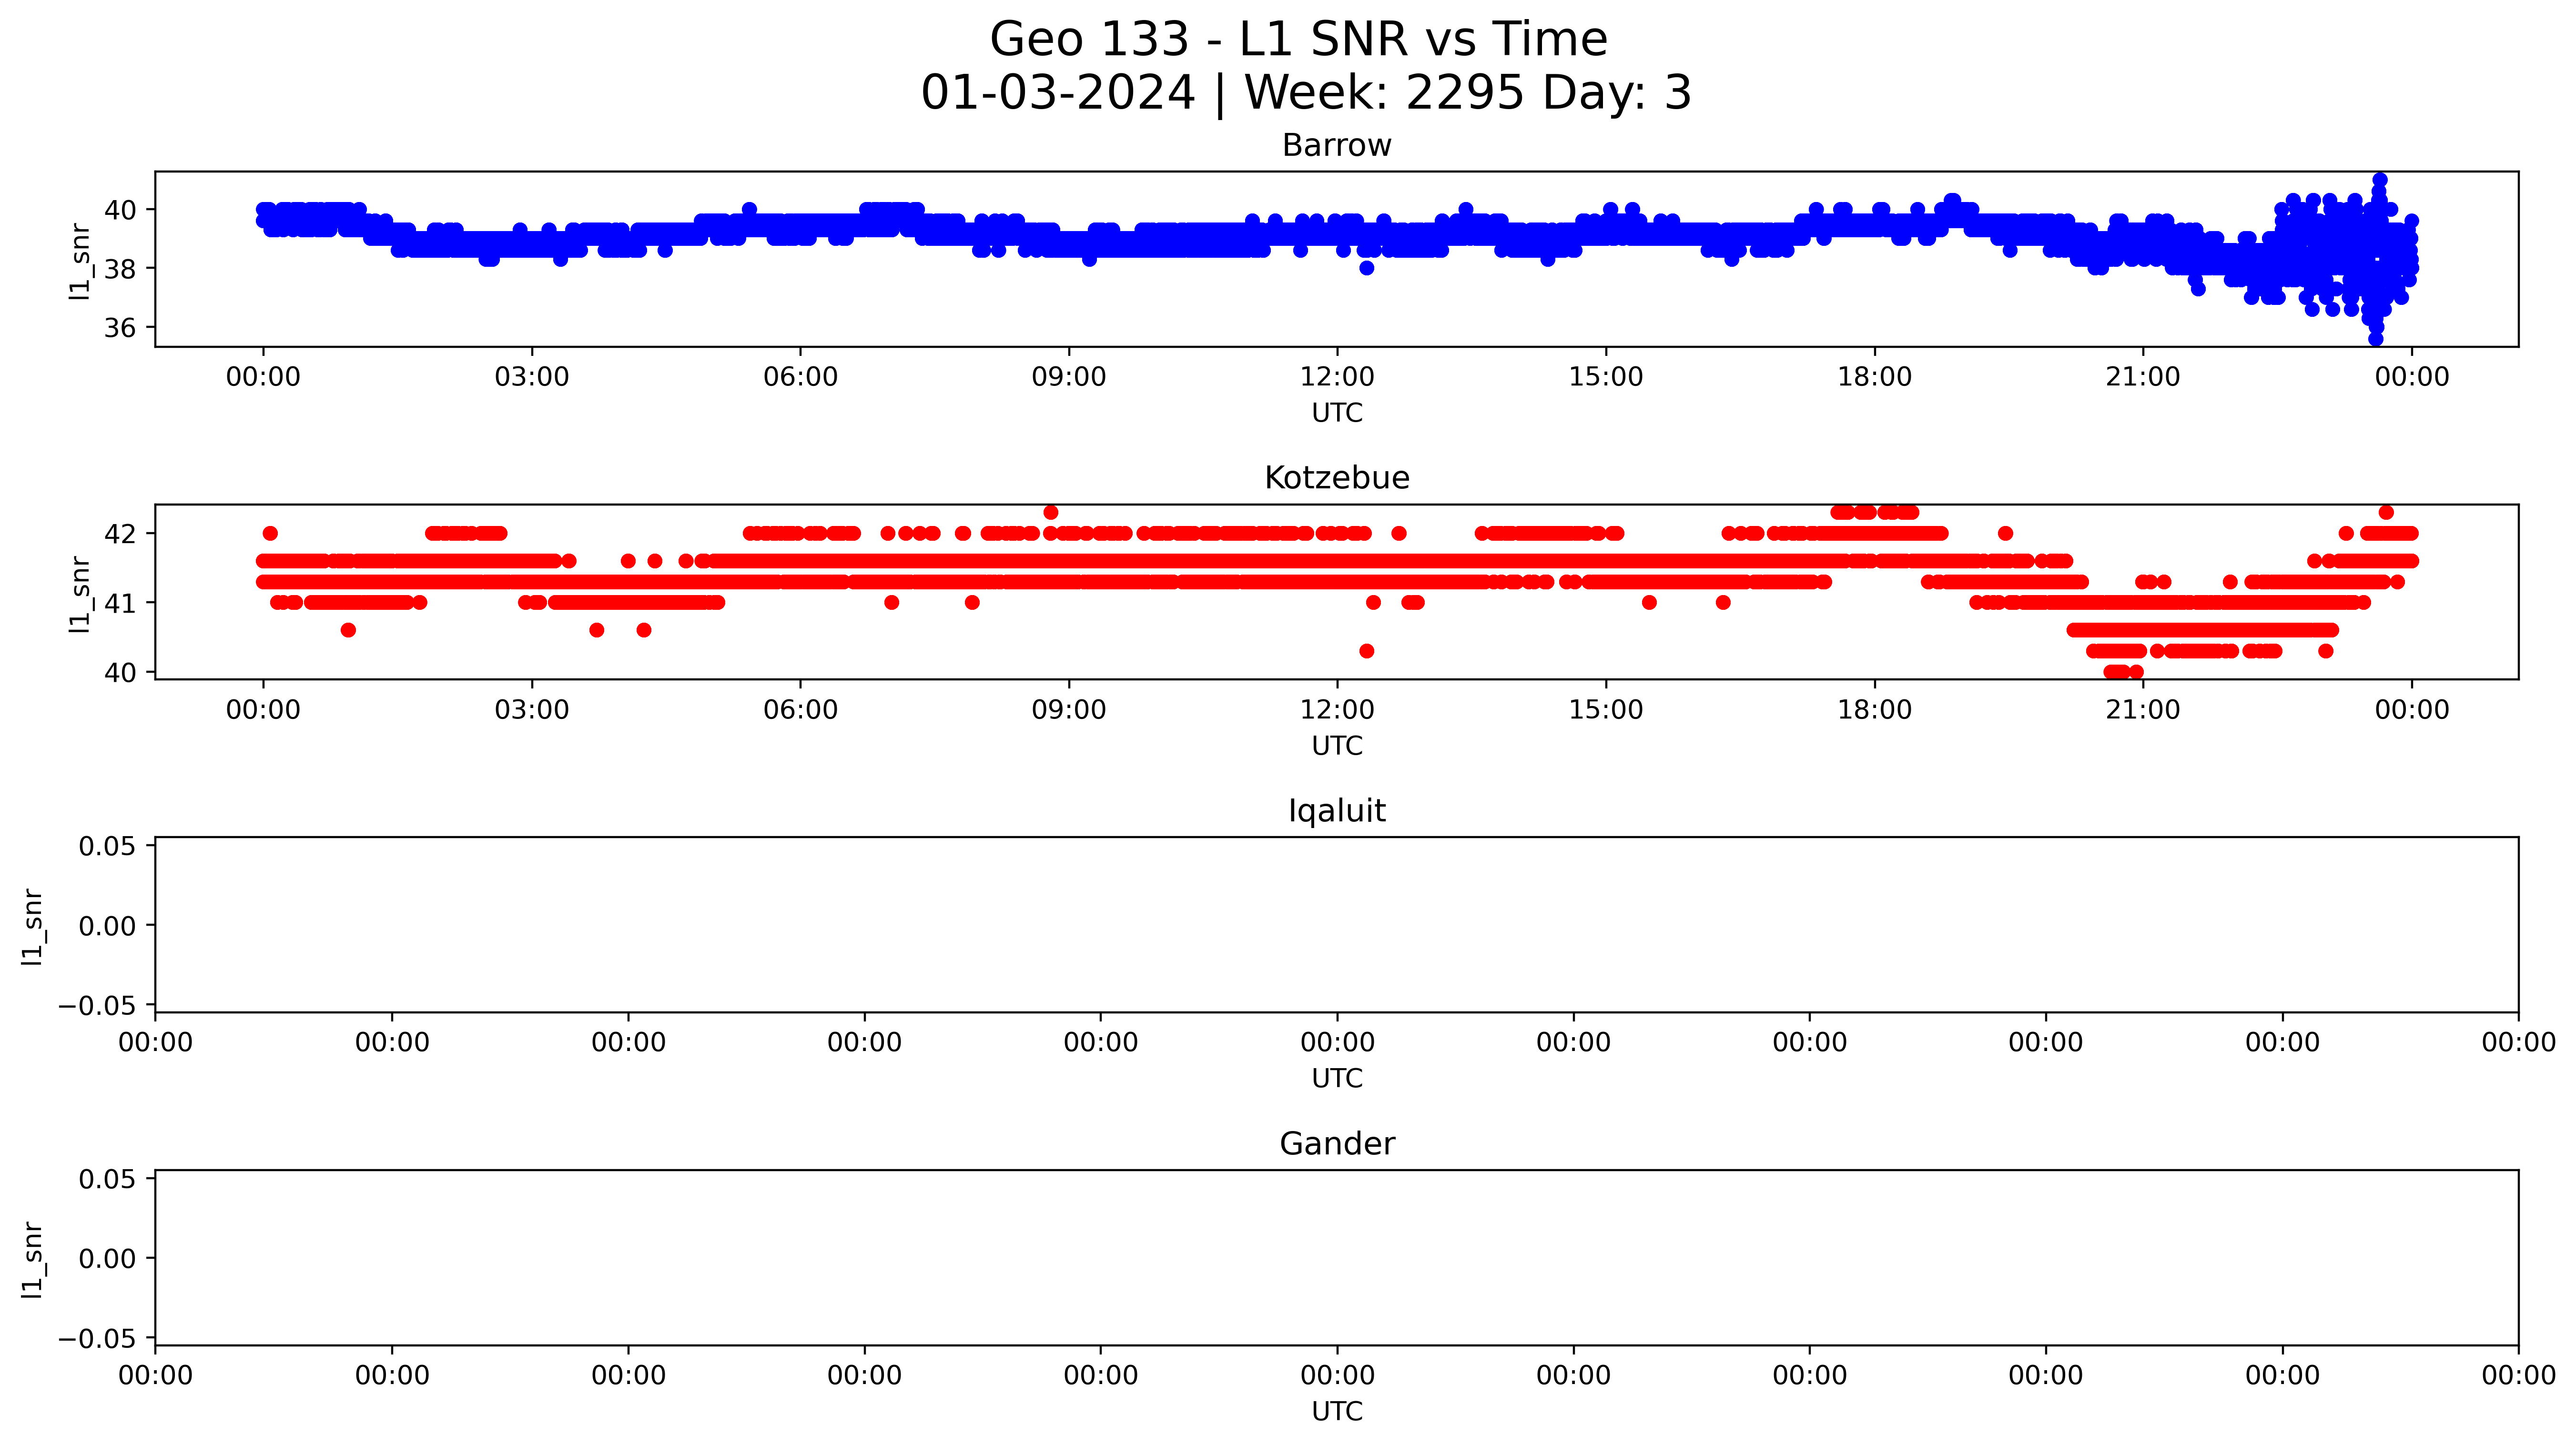Click the "UTC" axis label under the Iqaluit plot
2576x1445 pixels.
click(1337, 1079)
